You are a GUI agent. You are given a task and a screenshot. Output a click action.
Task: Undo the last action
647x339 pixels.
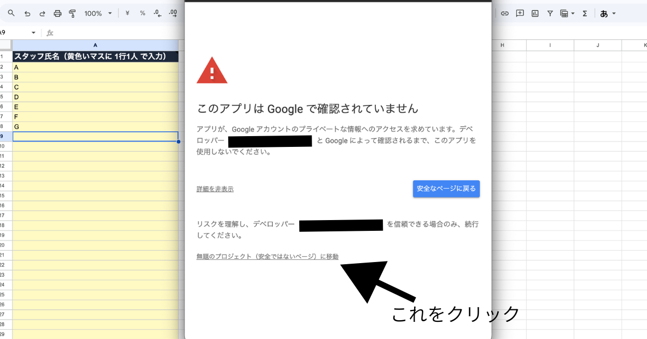coord(27,13)
